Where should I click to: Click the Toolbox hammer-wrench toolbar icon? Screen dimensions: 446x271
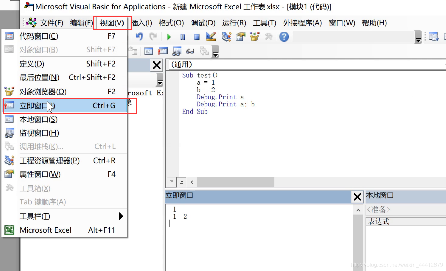click(268, 36)
